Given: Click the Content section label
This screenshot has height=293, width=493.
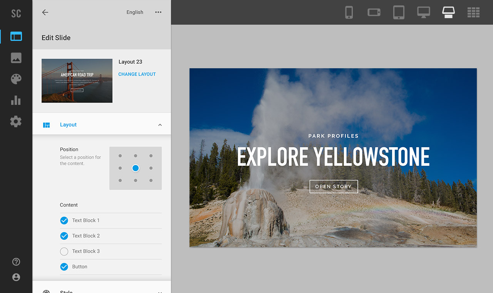Looking at the screenshot, I should pyautogui.click(x=69, y=205).
